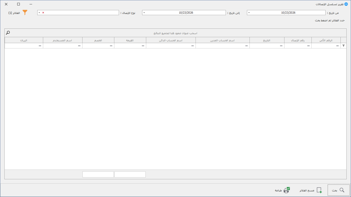This screenshot has height=197, width=351.
Task: Click the filter operator icon under التاريخ
Action: (x=281, y=46)
